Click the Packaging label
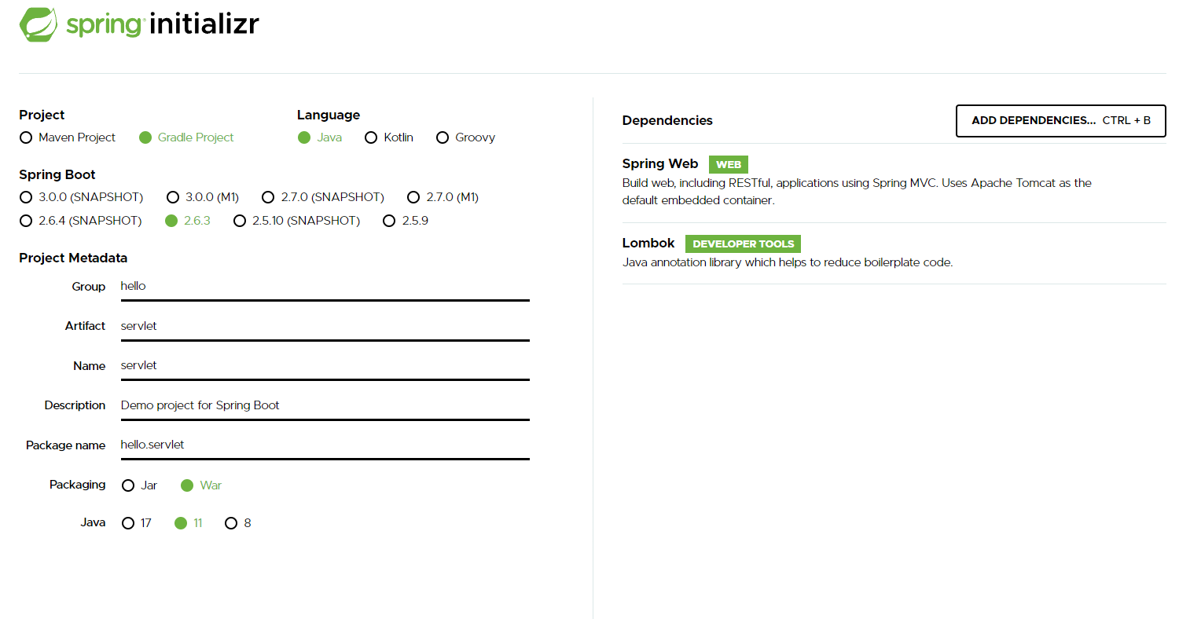1179x619 pixels. [x=77, y=485]
